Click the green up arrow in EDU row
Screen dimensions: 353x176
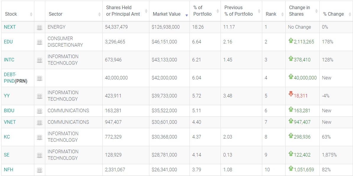tap(291, 41)
